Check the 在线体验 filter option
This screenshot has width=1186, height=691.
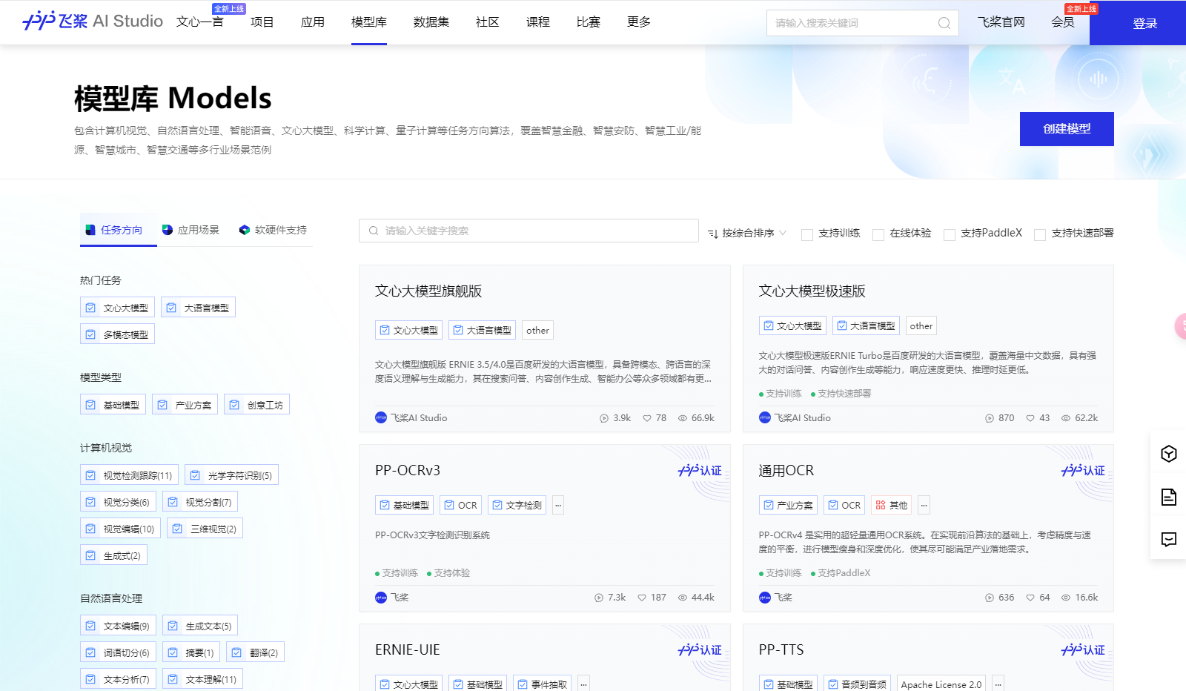[x=878, y=234]
